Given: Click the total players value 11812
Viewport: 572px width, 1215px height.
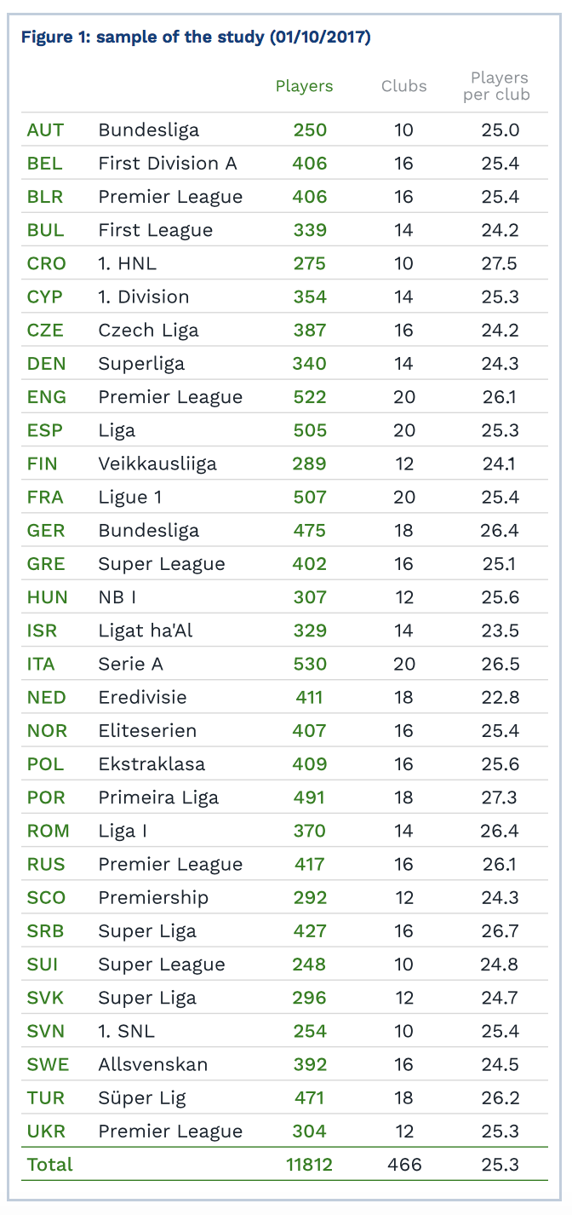Looking at the screenshot, I should click(x=310, y=1164).
